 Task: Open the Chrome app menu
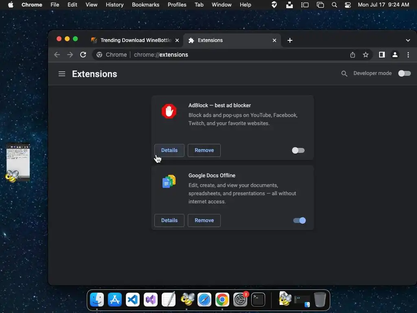pos(32,5)
